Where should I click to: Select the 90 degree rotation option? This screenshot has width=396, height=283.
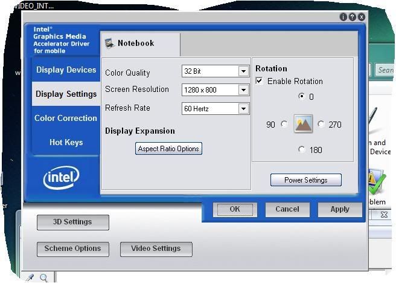click(284, 124)
